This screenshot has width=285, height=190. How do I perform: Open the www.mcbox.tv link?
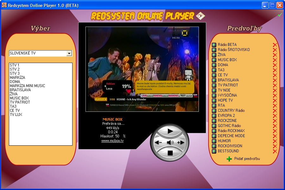pos(112,141)
